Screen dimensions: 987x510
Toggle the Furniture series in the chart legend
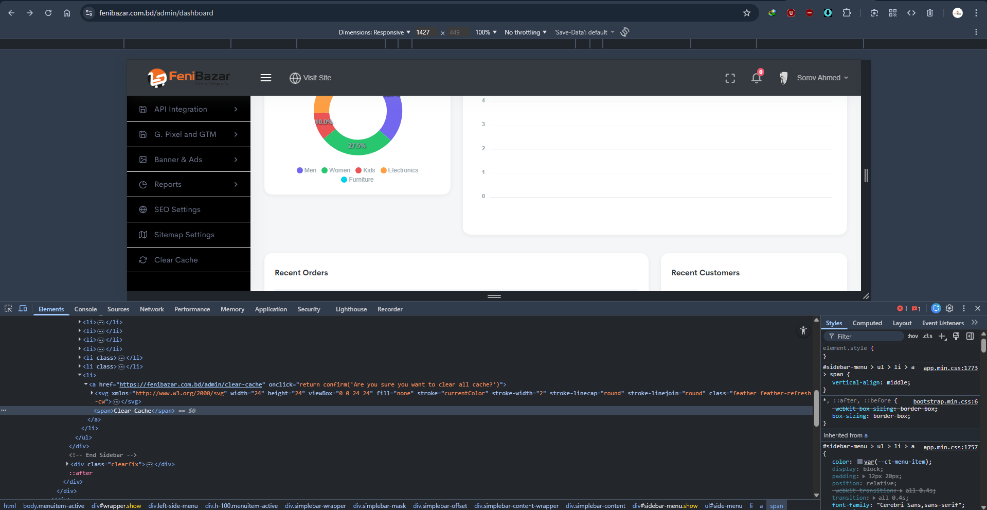[357, 180]
